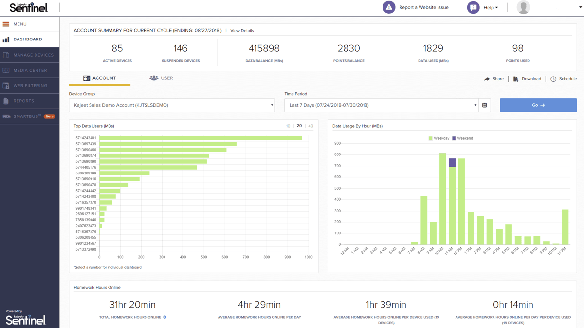Open the Time Period dropdown
The width and height of the screenshot is (584, 328).
[x=381, y=105]
